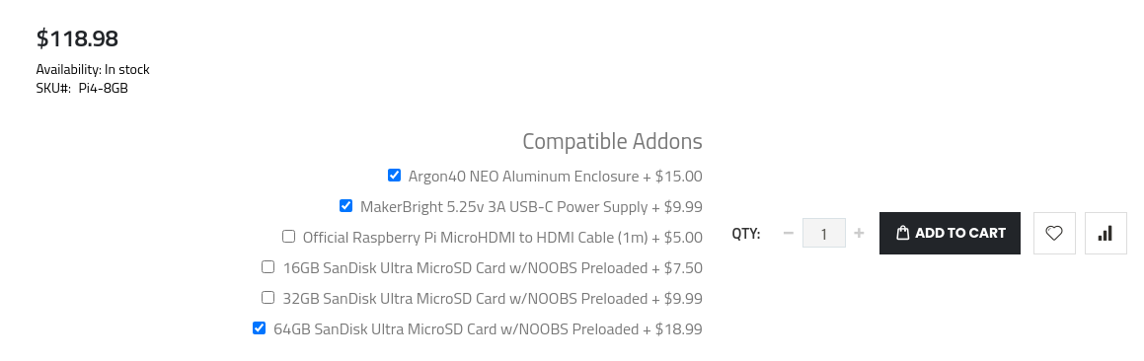Uncheck the Argon40 NEO Aluminum Enclosure checkbox
Viewport: 1144px width, 361px height.
tap(394, 175)
